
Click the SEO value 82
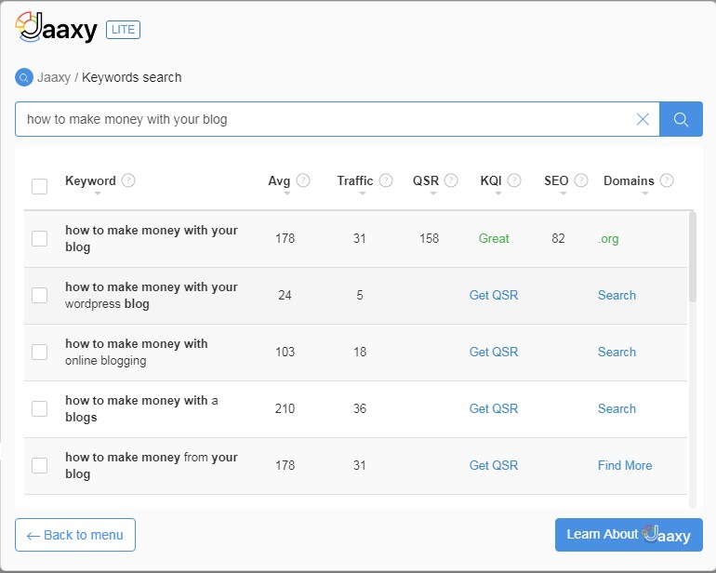(558, 238)
